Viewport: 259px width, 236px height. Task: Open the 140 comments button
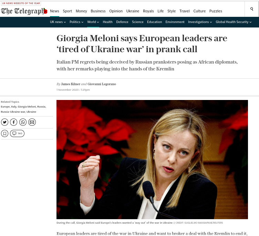click(17, 134)
